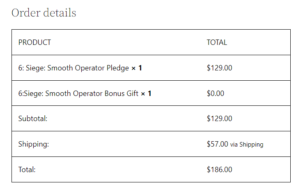The height and width of the screenshot is (189, 303).
Task: Click the PRODUCT column header
Action: tap(34, 42)
